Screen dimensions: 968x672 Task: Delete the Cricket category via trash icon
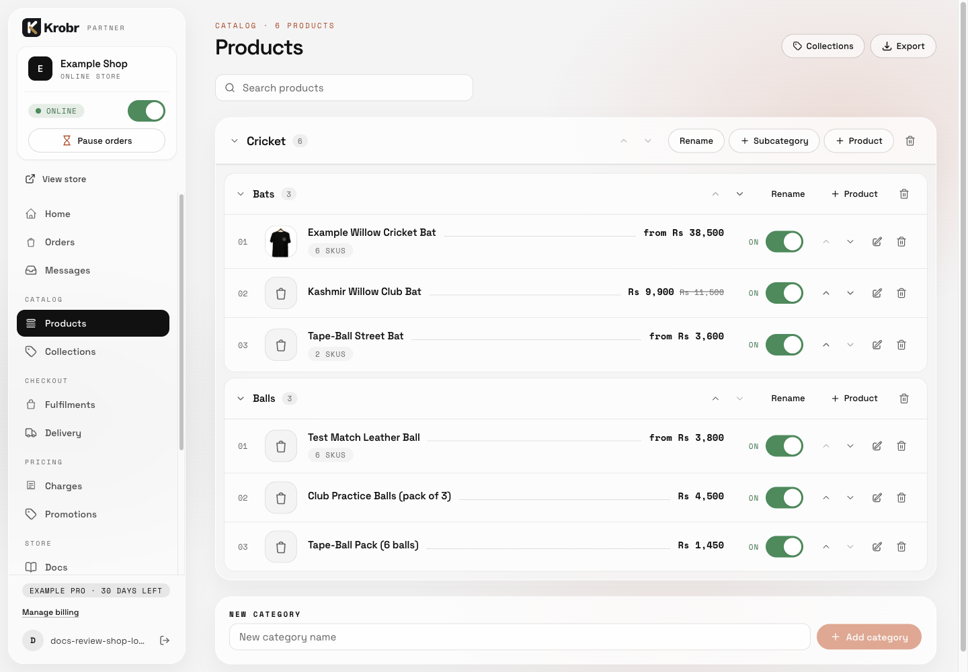pos(910,141)
